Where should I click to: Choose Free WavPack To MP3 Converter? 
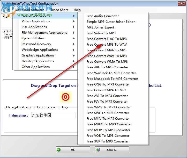point(113,73)
